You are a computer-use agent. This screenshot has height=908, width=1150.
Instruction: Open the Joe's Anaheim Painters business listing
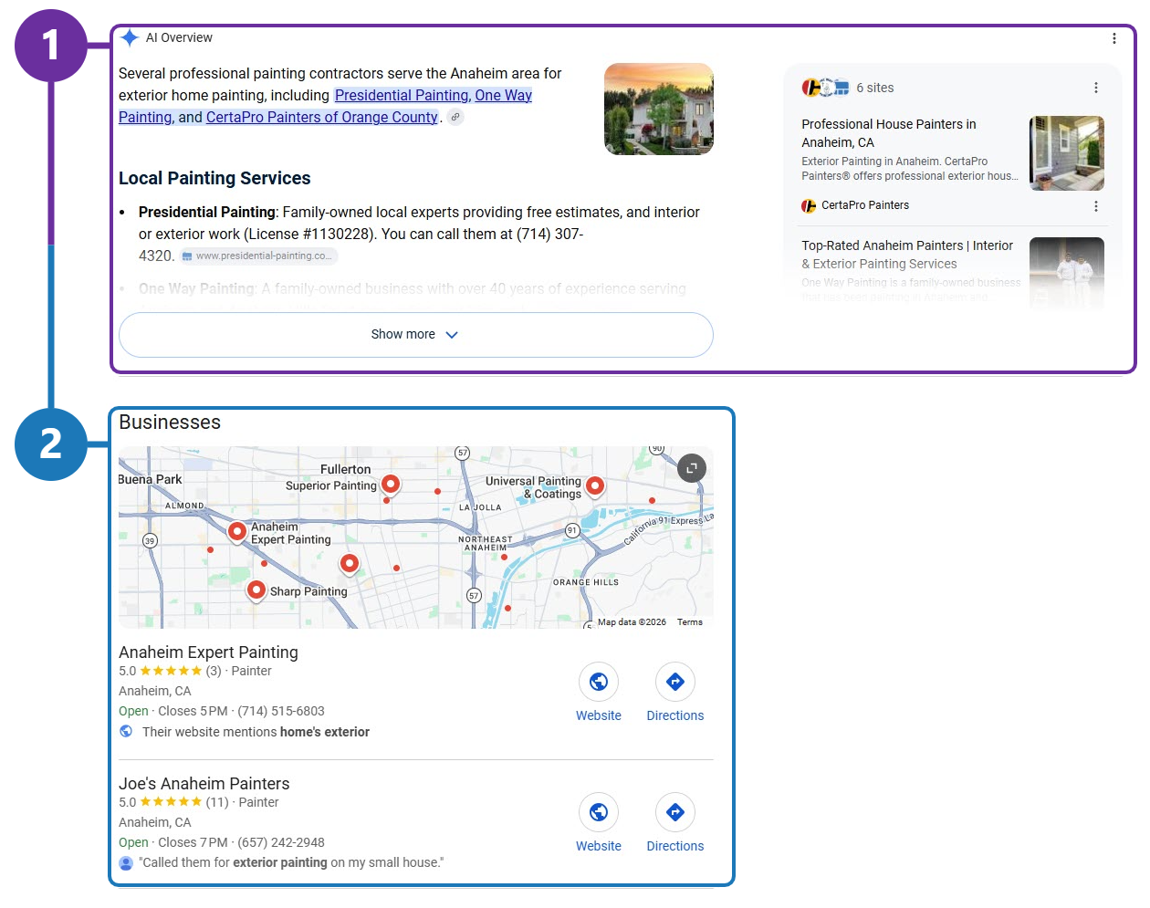pyautogui.click(x=204, y=784)
